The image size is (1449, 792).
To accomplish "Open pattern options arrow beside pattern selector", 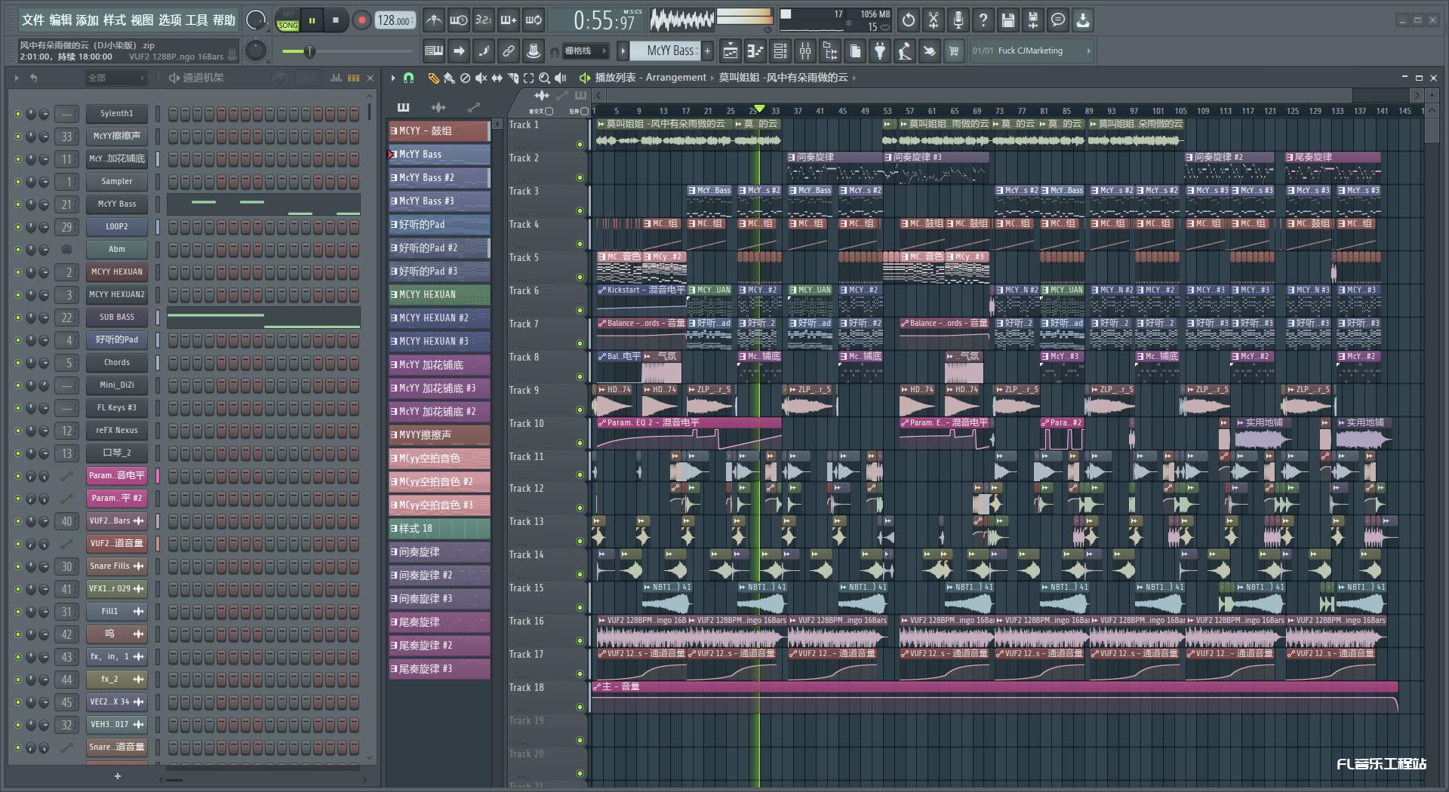I will click(x=623, y=51).
